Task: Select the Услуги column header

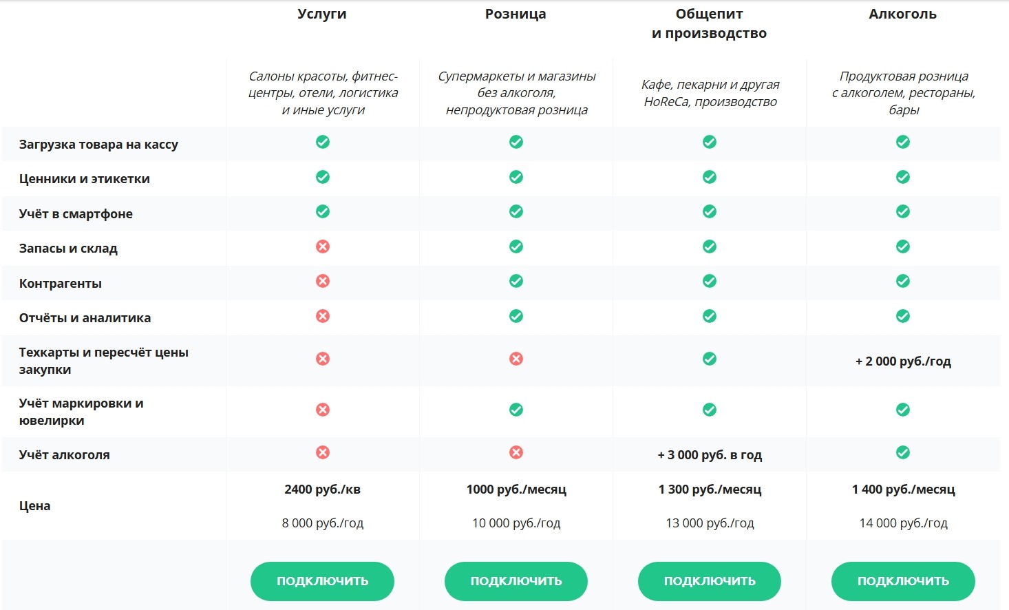Action: (x=322, y=14)
